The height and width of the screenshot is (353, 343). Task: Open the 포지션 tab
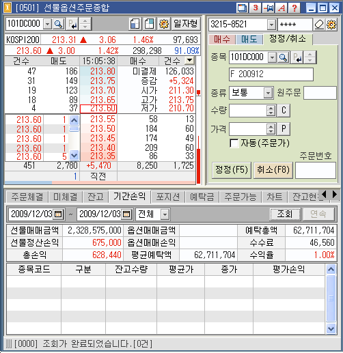point(168,197)
